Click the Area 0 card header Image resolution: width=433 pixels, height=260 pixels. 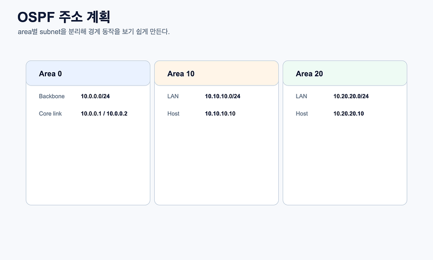click(88, 73)
